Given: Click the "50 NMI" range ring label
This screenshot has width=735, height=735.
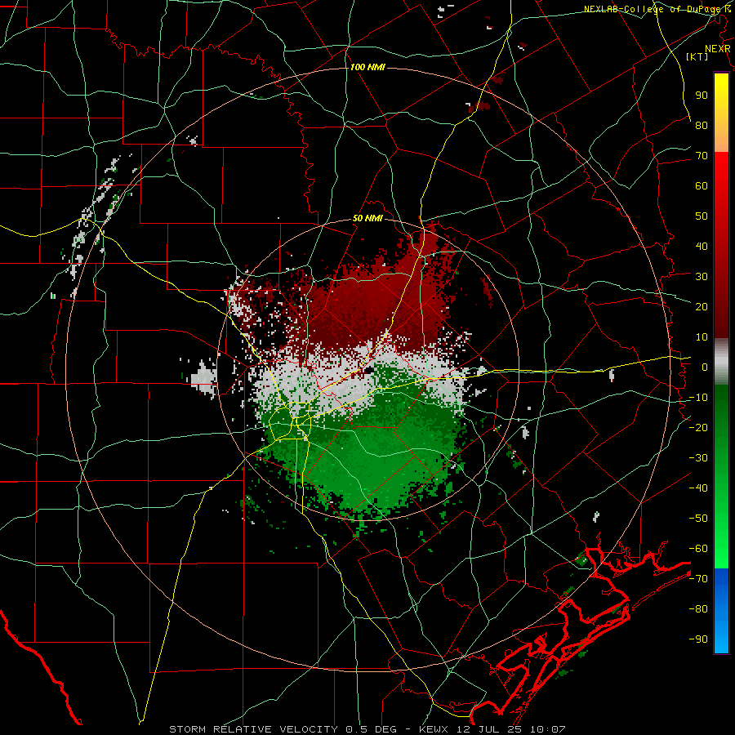Looking at the screenshot, I should tap(367, 218).
